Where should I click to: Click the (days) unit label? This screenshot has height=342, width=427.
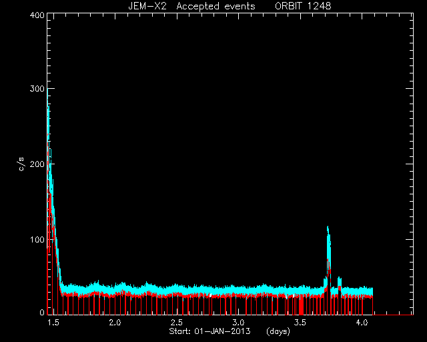[278, 331]
